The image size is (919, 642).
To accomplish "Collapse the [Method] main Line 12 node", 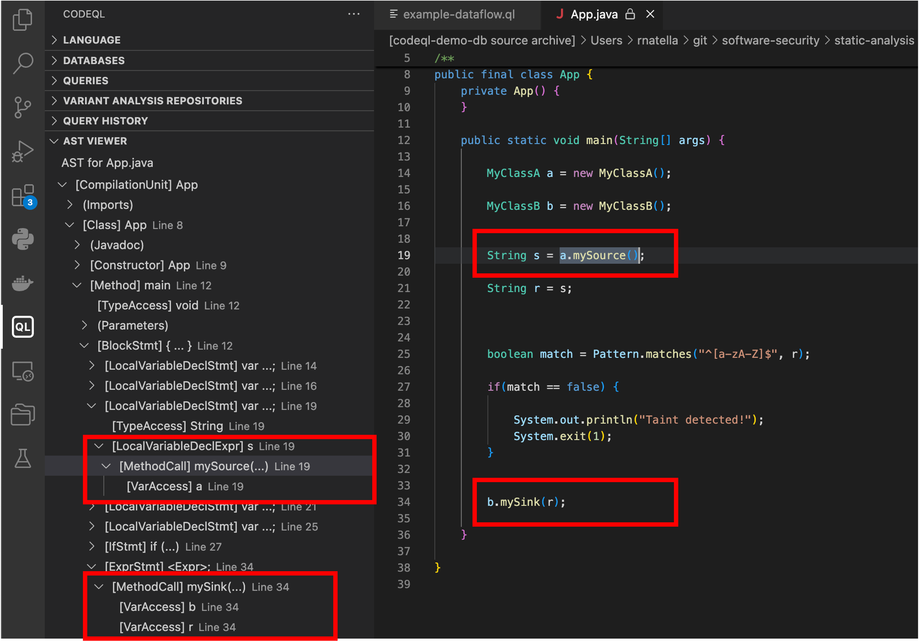I will (77, 285).
